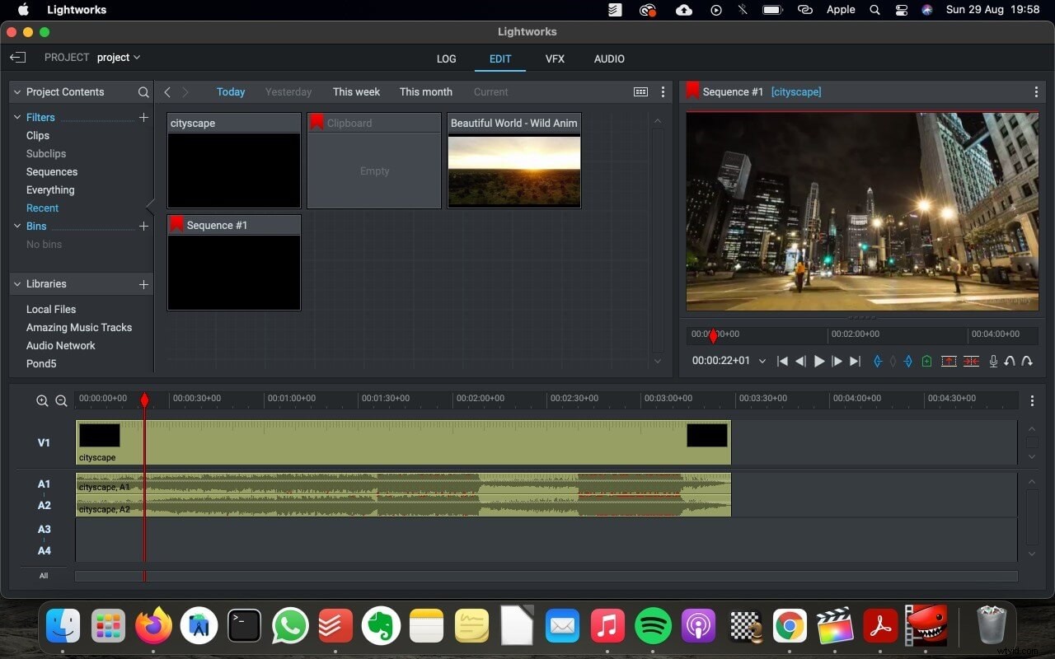
Task: Zoom into the timeline with the magnifier icon
Action: [42, 401]
